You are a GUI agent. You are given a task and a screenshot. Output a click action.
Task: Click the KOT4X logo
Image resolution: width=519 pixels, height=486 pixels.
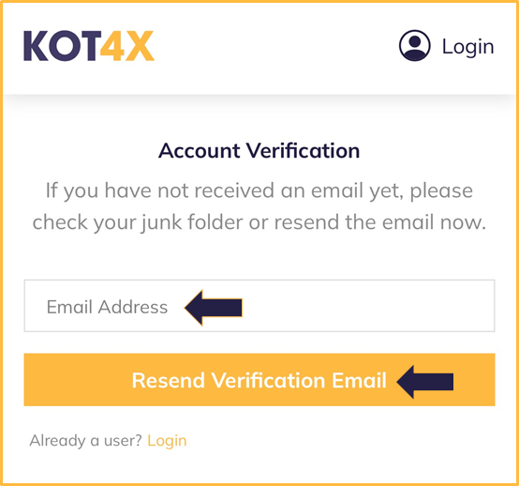(89, 46)
